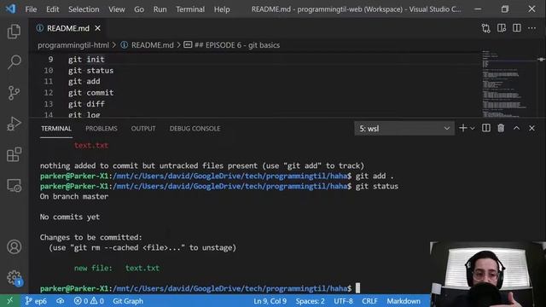Switch to the PROBLEMS tab
Image resolution: width=546 pixels, height=307 pixels.
pyautogui.click(x=102, y=129)
